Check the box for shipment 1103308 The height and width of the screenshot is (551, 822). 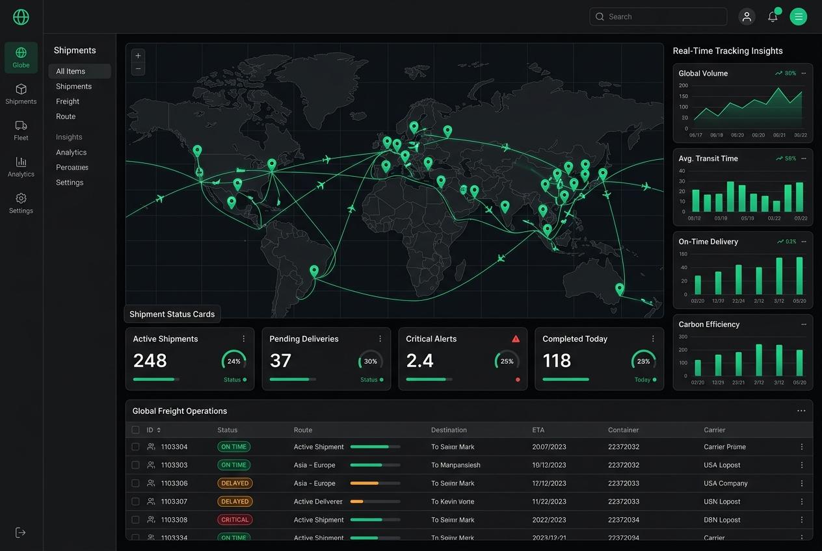(x=135, y=520)
